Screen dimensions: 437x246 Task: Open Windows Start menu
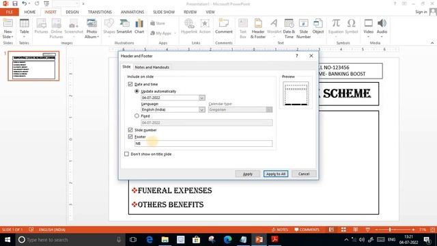pos(8,240)
